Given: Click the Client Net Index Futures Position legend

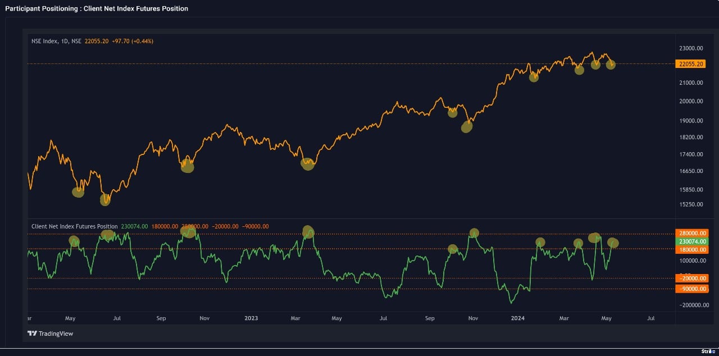Looking at the screenshot, I should pyautogui.click(x=74, y=226).
